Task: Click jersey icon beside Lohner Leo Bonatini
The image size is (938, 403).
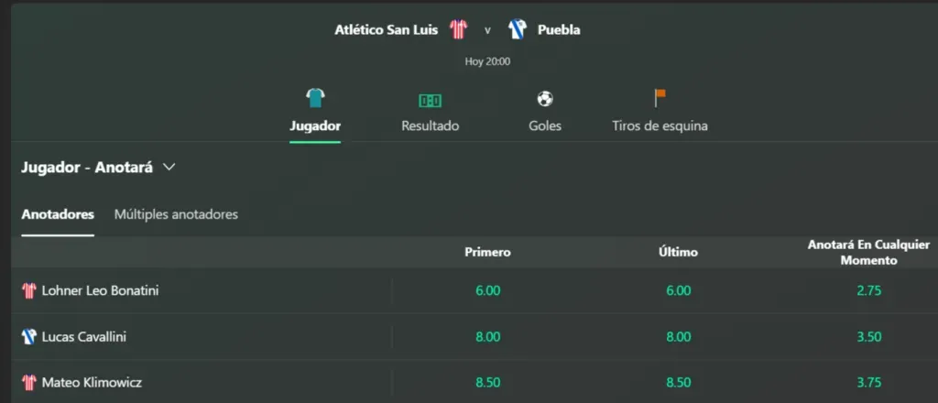Action: pos(28,291)
